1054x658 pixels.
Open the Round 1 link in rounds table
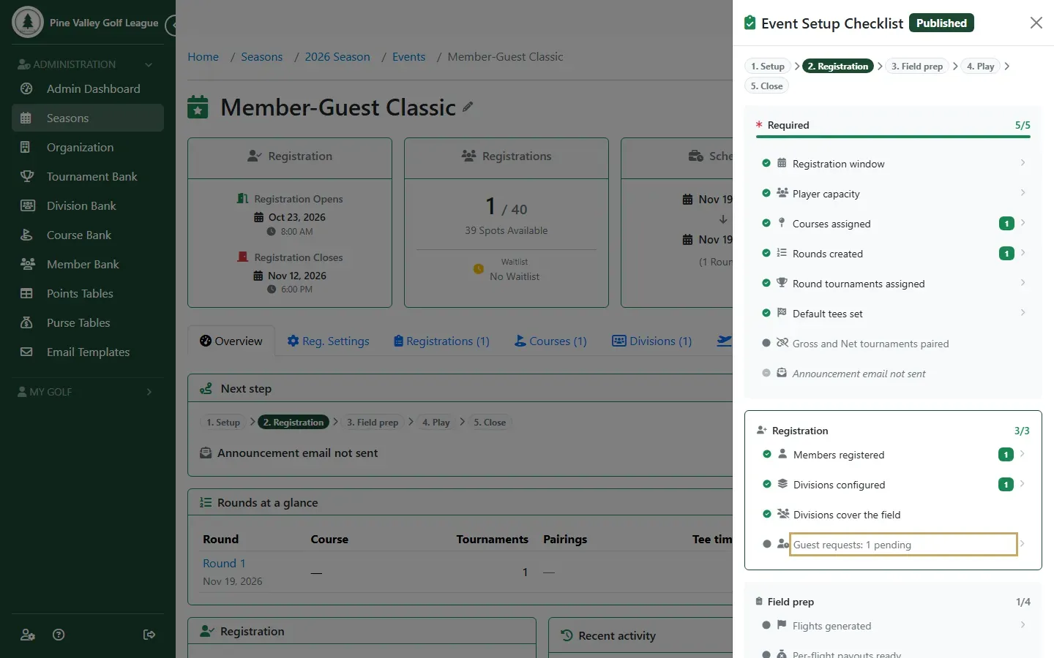point(224,564)
